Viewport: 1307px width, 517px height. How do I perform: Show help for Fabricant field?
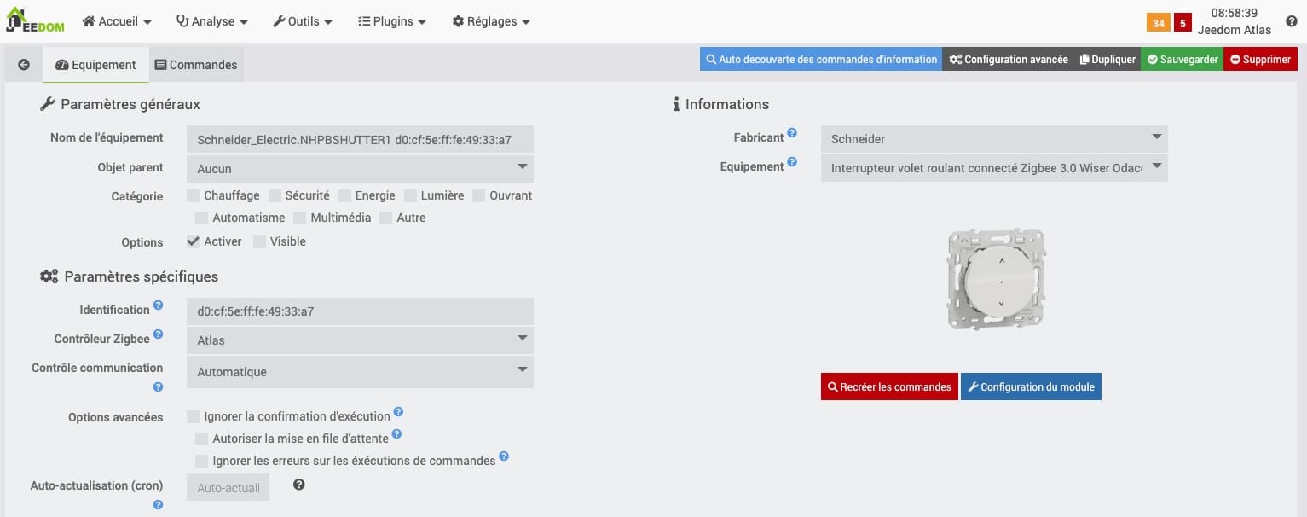click(792, 134)
